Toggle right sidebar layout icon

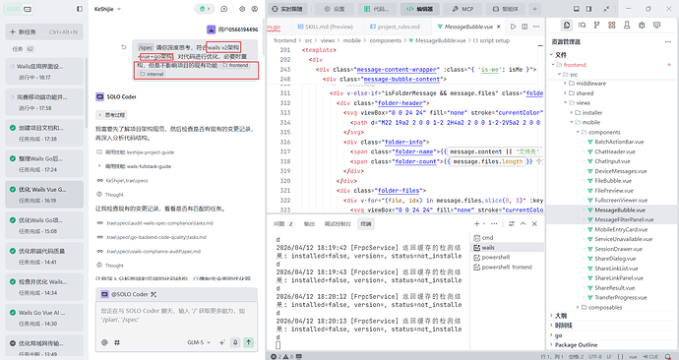pos(588,9)
